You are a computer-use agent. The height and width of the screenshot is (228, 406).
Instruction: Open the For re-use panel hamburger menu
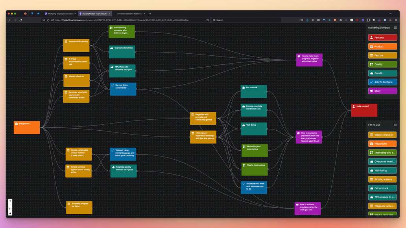point(395,125)
